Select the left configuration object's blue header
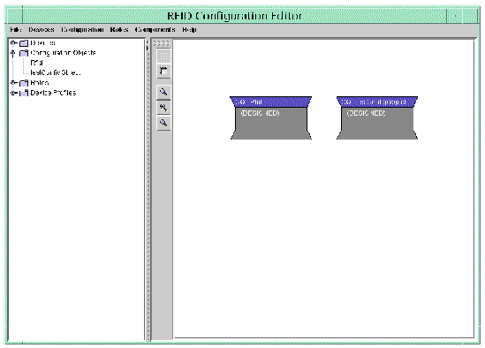 (x=270, y=102)
